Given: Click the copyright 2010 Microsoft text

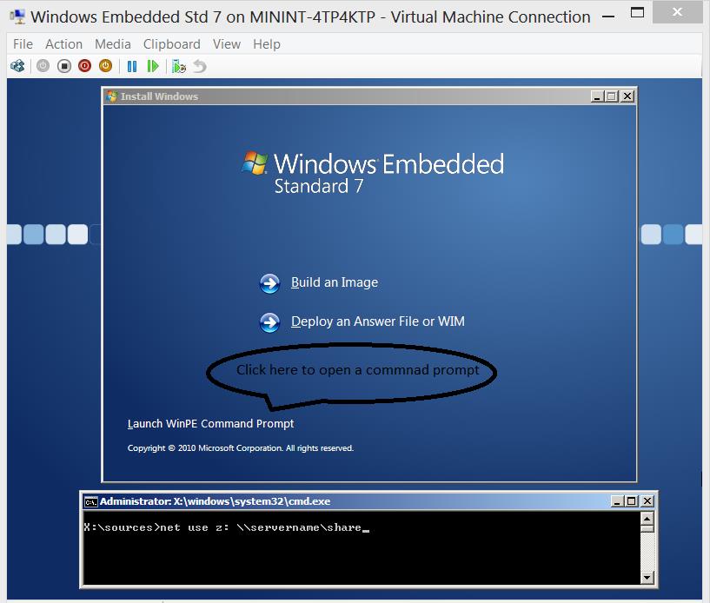Looking at the screenshot, I should [x=241, y=448].
